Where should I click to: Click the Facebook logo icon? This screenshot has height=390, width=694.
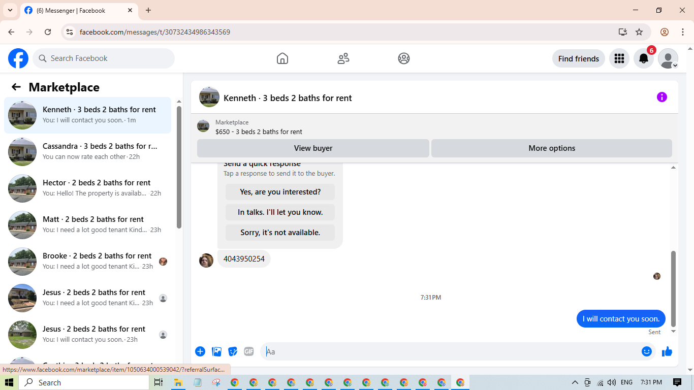click(x=18, y=58)
